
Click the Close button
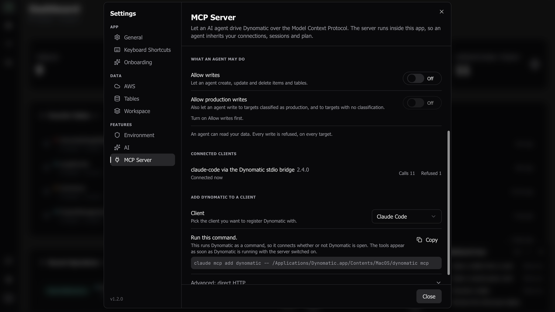(x=429, y=297)
